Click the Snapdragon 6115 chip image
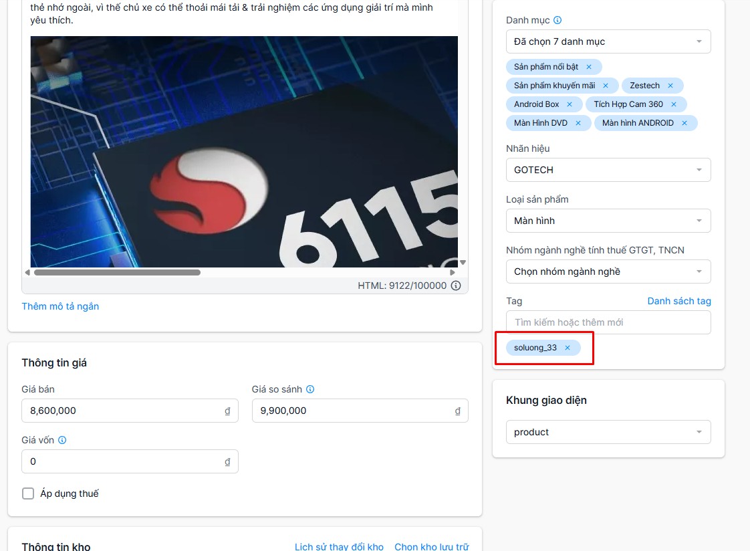 (244, 152)
